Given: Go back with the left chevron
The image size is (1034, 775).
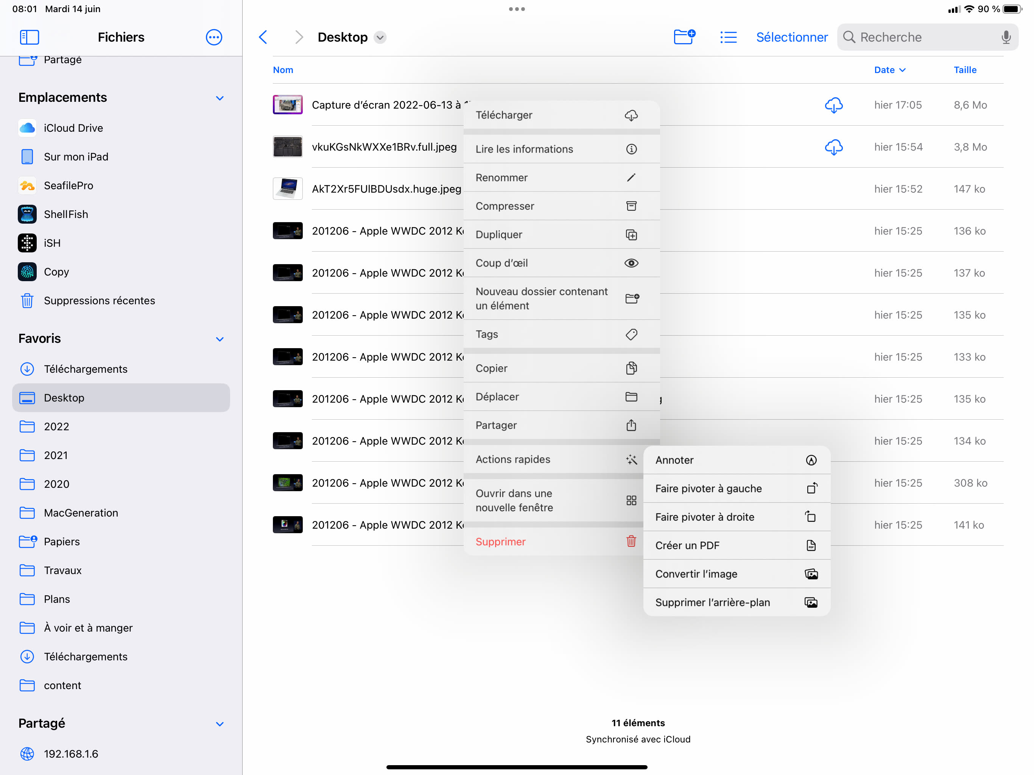Looking at the screenshot, I should (263, 37).
